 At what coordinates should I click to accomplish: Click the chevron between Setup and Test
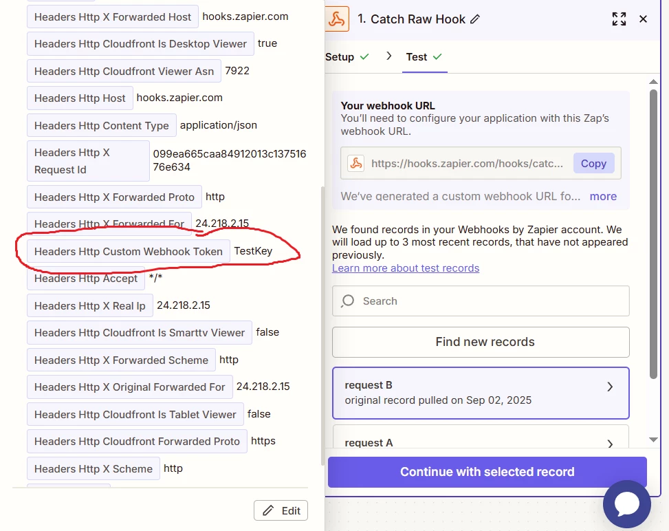point(388,56)
